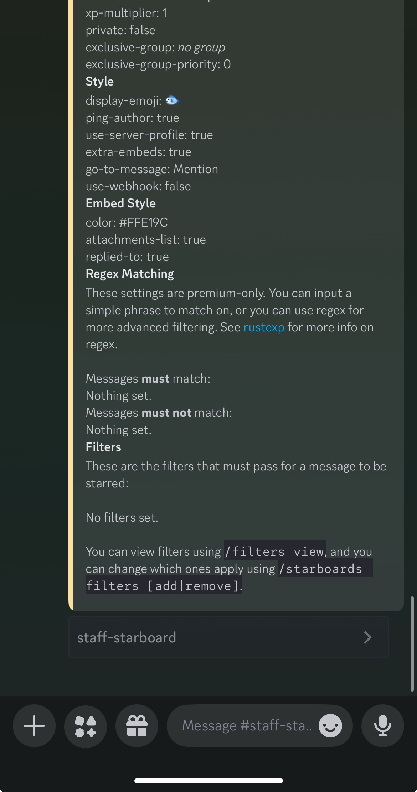Tap the Filters section heading
417x792 pixels.
(x=103, y=447)
